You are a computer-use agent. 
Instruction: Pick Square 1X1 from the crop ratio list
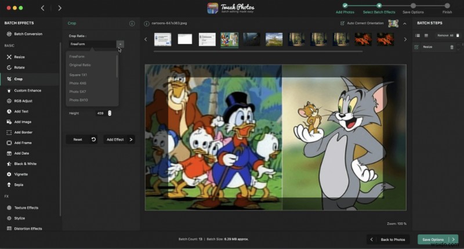(x=78, y=74)
